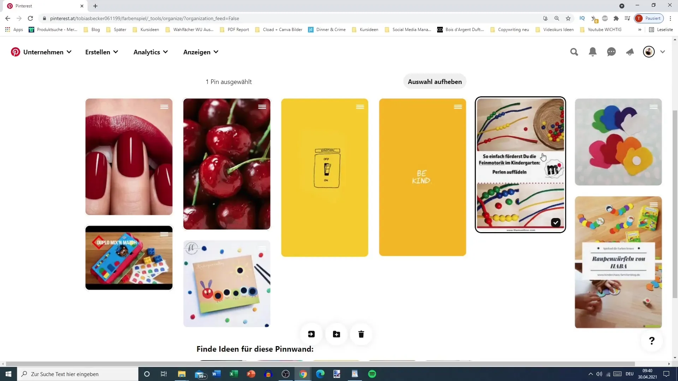The height and width of the screenshot is (381, 678).
Task: Click the red nail polish thumbnail
Action: [x=129, y=157]
